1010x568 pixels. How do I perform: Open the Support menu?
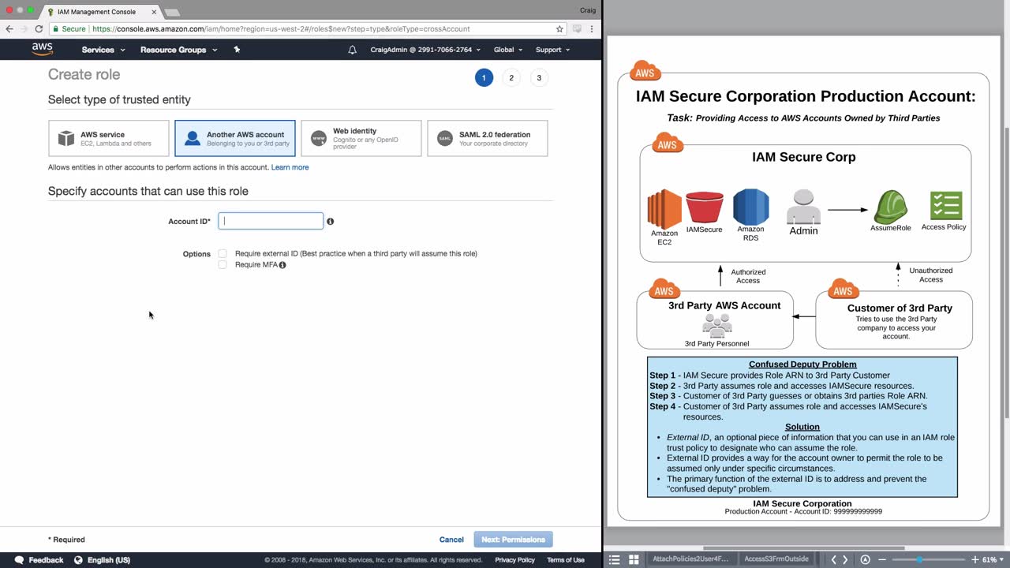coord(552,50)
